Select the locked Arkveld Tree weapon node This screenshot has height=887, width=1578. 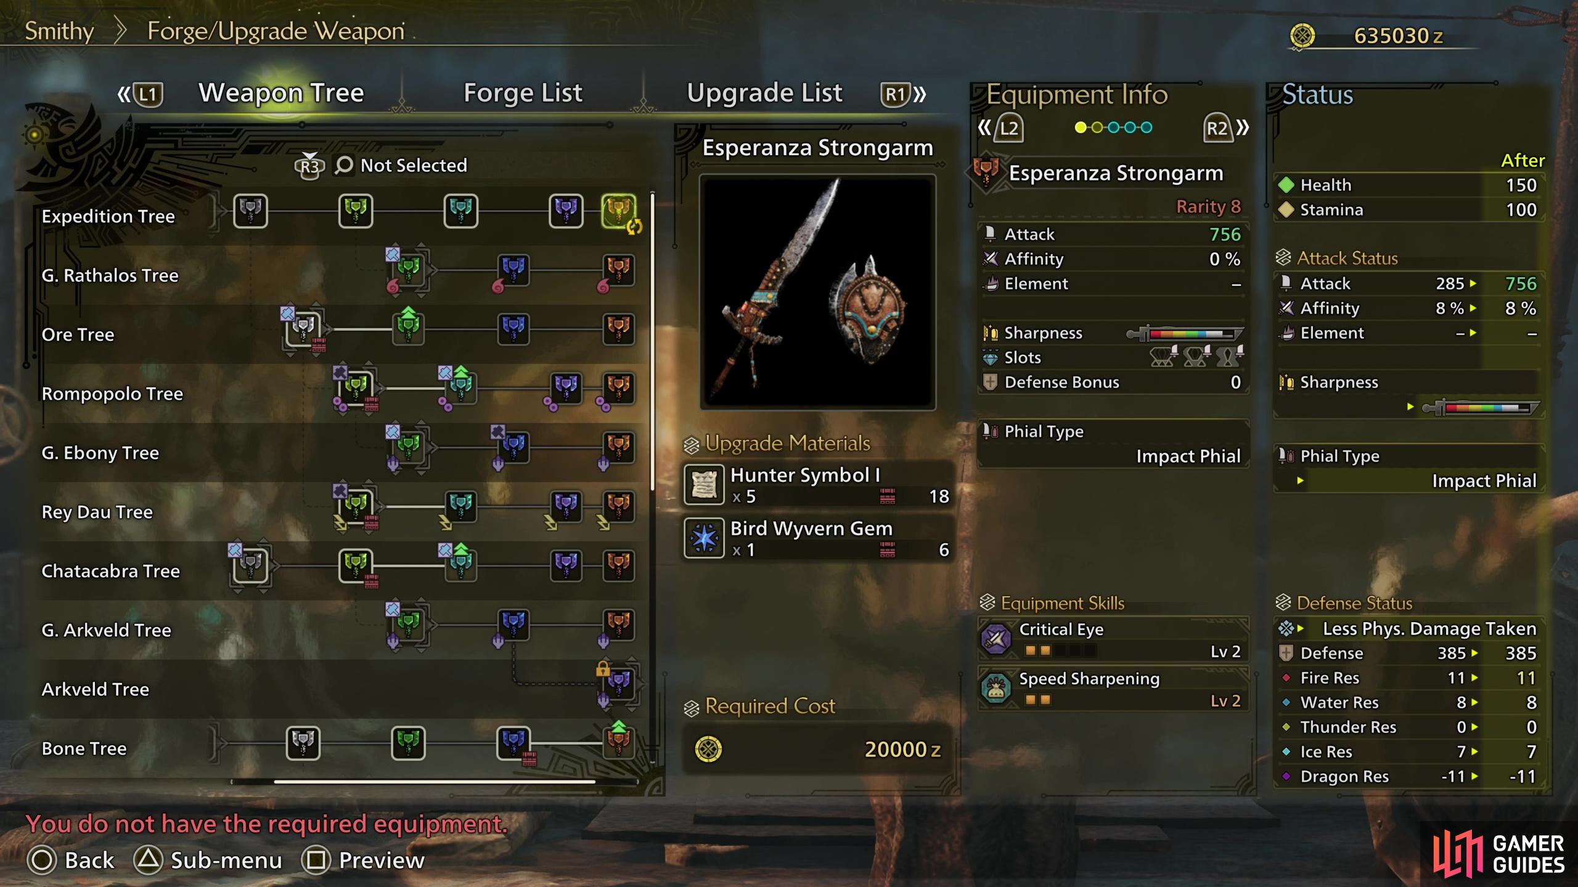pyautogui.click(x=619, y=682)
